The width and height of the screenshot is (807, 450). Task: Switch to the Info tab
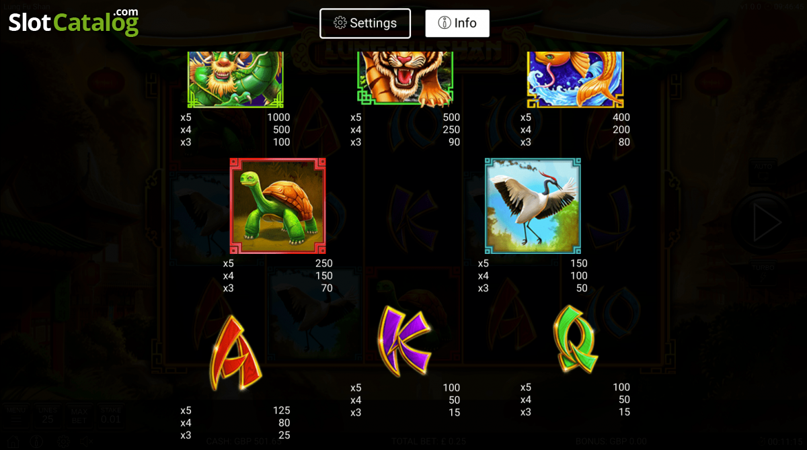(457, 24)
